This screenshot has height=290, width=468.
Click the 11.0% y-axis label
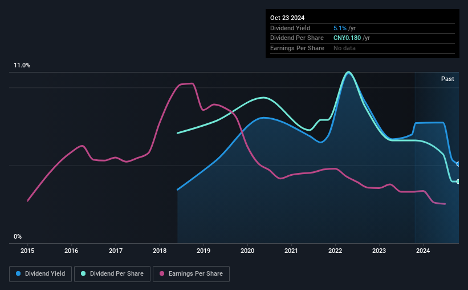22,66
